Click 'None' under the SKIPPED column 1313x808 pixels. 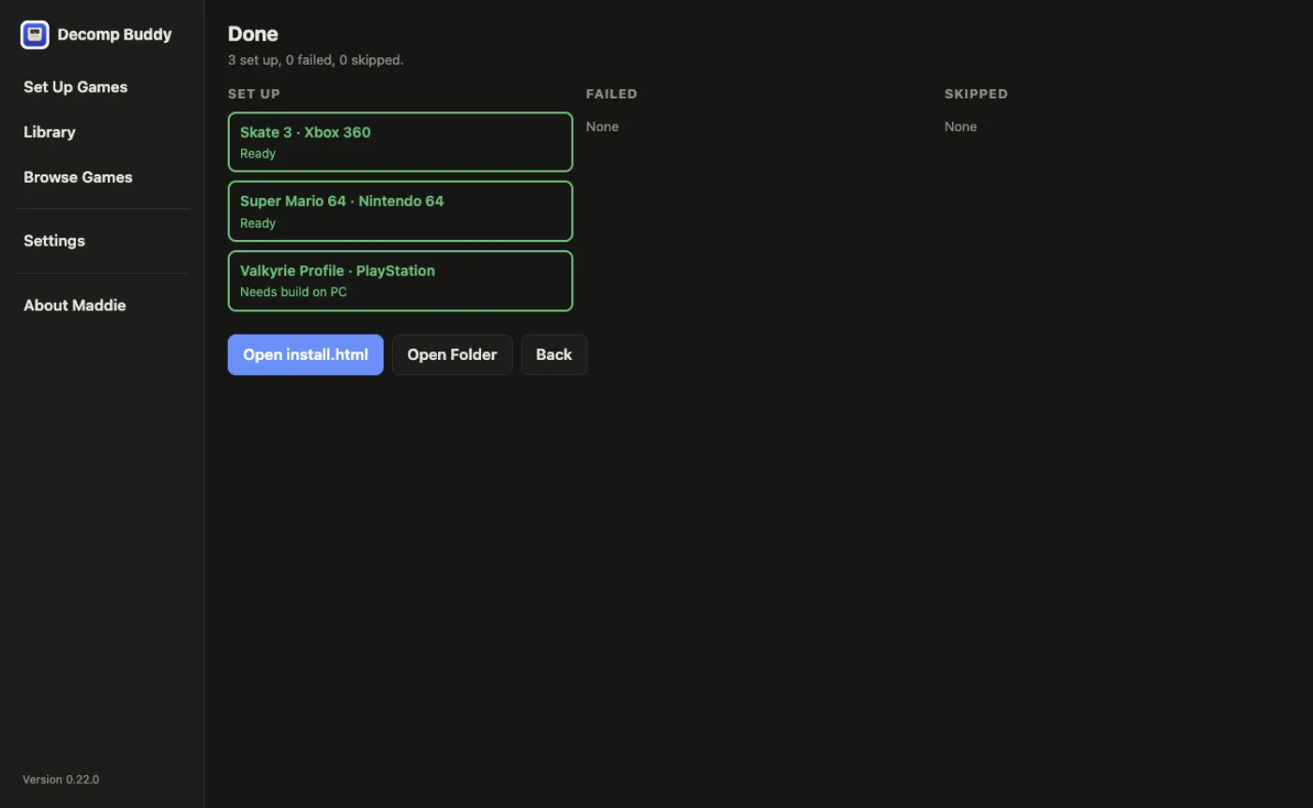[x=960, y=127]
